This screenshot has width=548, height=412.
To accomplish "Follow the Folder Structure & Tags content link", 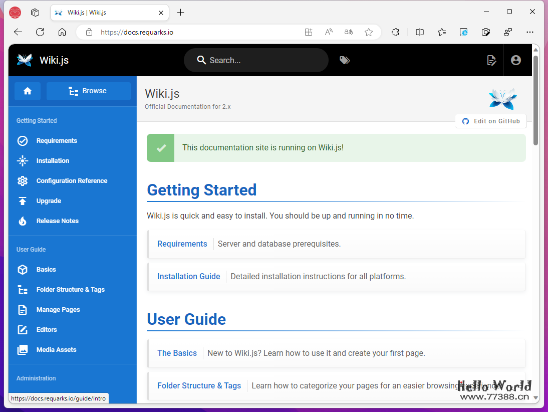I will point(199,386).
